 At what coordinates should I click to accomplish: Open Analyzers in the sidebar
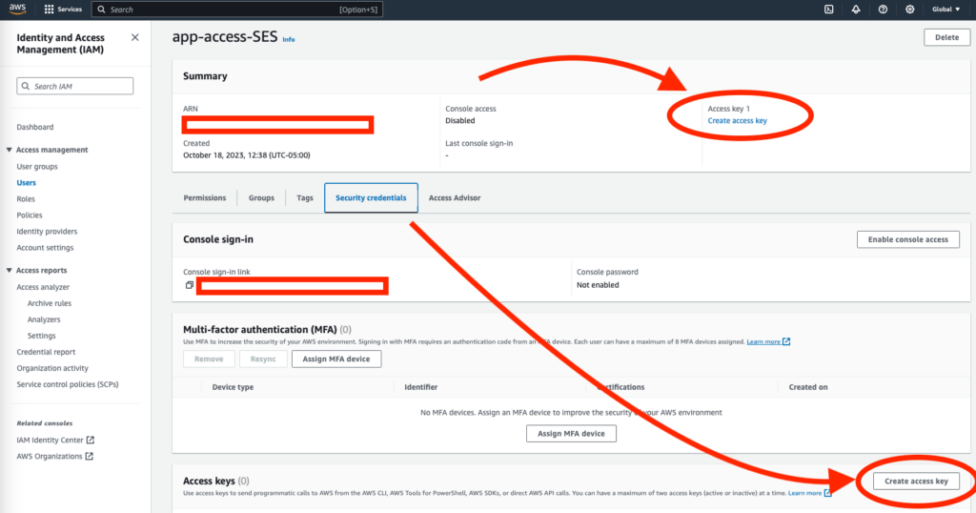click(x=44, y=319)
